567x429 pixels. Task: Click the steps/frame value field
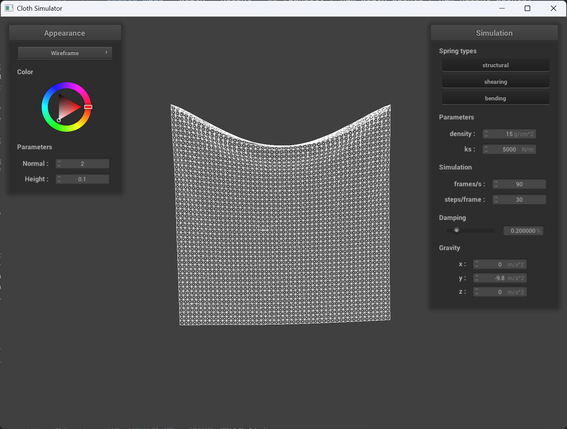click(519, 200)
